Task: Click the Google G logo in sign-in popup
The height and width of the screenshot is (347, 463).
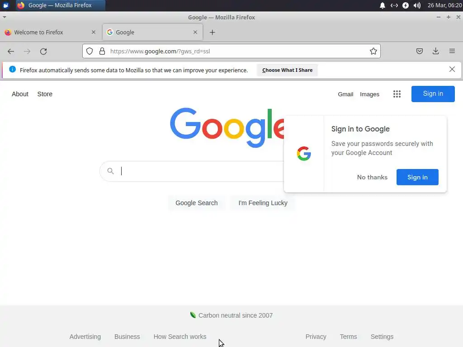Action: 304,154
